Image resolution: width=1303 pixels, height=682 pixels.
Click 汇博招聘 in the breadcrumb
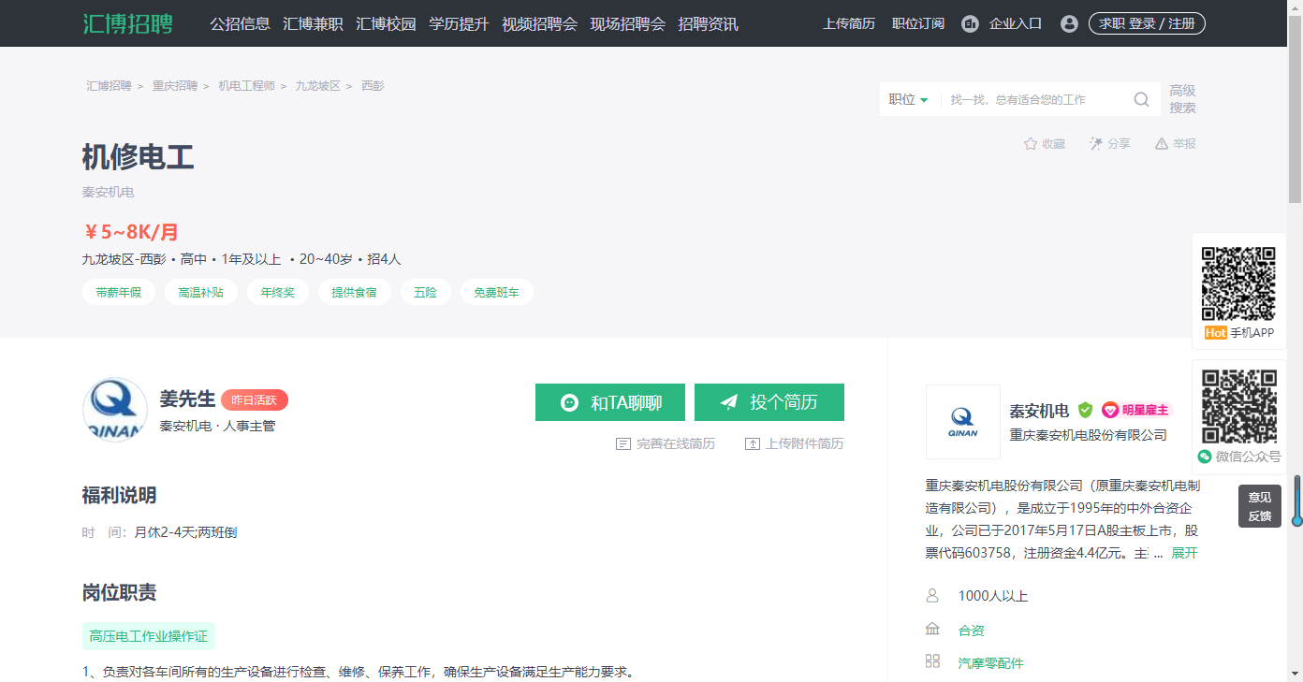coord(110,86)
